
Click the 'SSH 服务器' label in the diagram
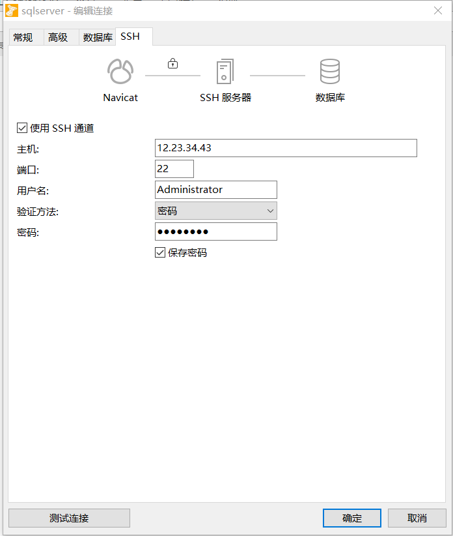[x=225, y=98]
